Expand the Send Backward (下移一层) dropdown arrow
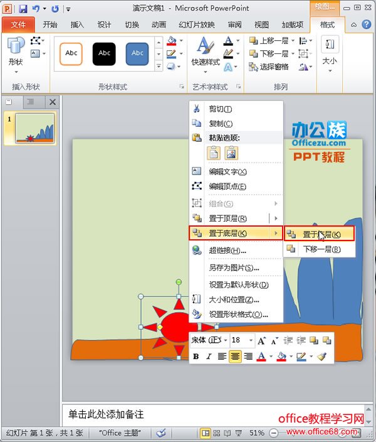This screenshot has height=442, width=376. click(293, 53)
